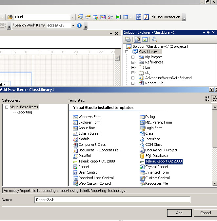Pin the Solution Explorer panel
Screen dimensions: 217x221
(208, 32)
